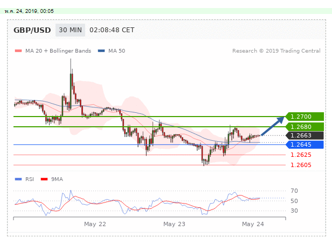Click the 02:08:48 CET timestamp
332x246 pixels.
pyautogui.click(x=112, y=30)
